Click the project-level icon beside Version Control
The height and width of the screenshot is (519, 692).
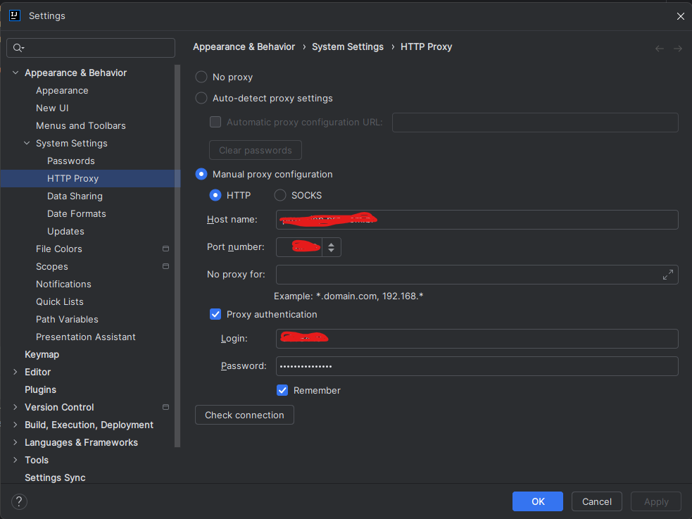pyautogui.click(x=166, y=407)
